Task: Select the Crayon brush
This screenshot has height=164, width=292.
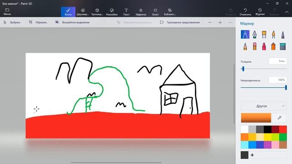Action: tap(264, 46)
